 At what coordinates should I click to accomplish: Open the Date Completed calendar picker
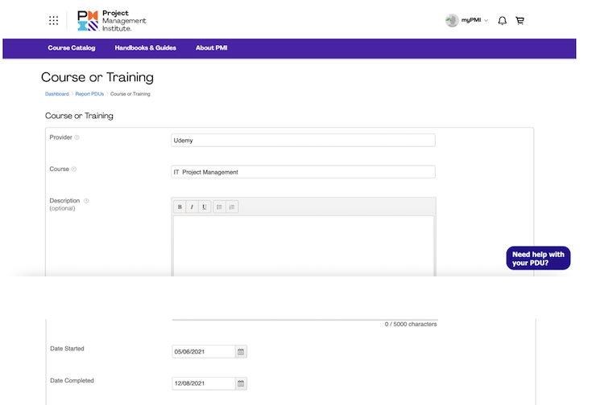(x=241, y=383)
